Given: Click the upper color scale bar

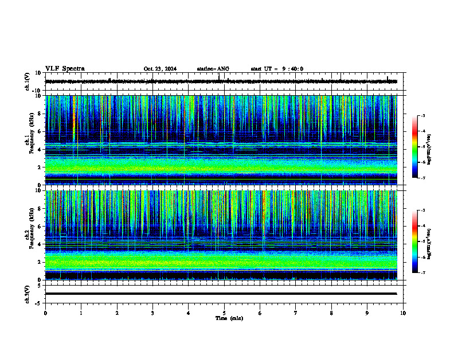Looking at the screenshot, I should click(415, 147).
